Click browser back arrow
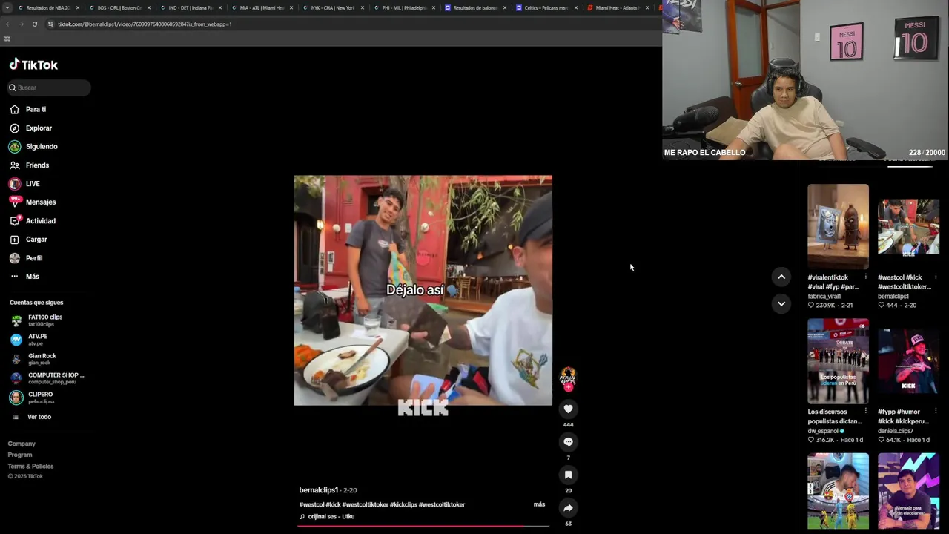 [x=8, y=24]
